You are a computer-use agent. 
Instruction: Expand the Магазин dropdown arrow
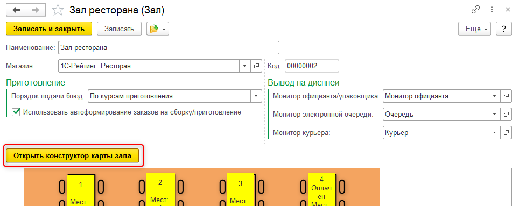click(244, 66)
